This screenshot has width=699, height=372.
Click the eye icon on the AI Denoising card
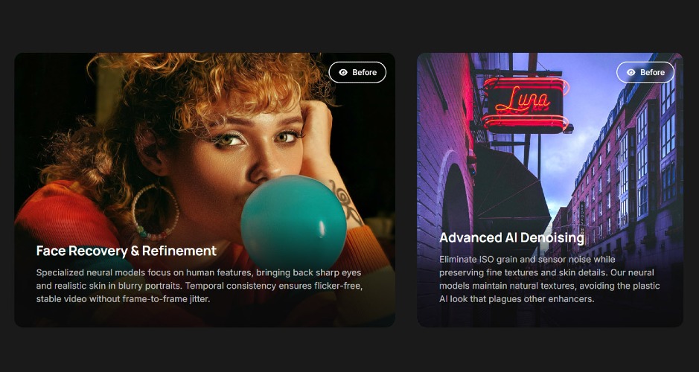631,72
